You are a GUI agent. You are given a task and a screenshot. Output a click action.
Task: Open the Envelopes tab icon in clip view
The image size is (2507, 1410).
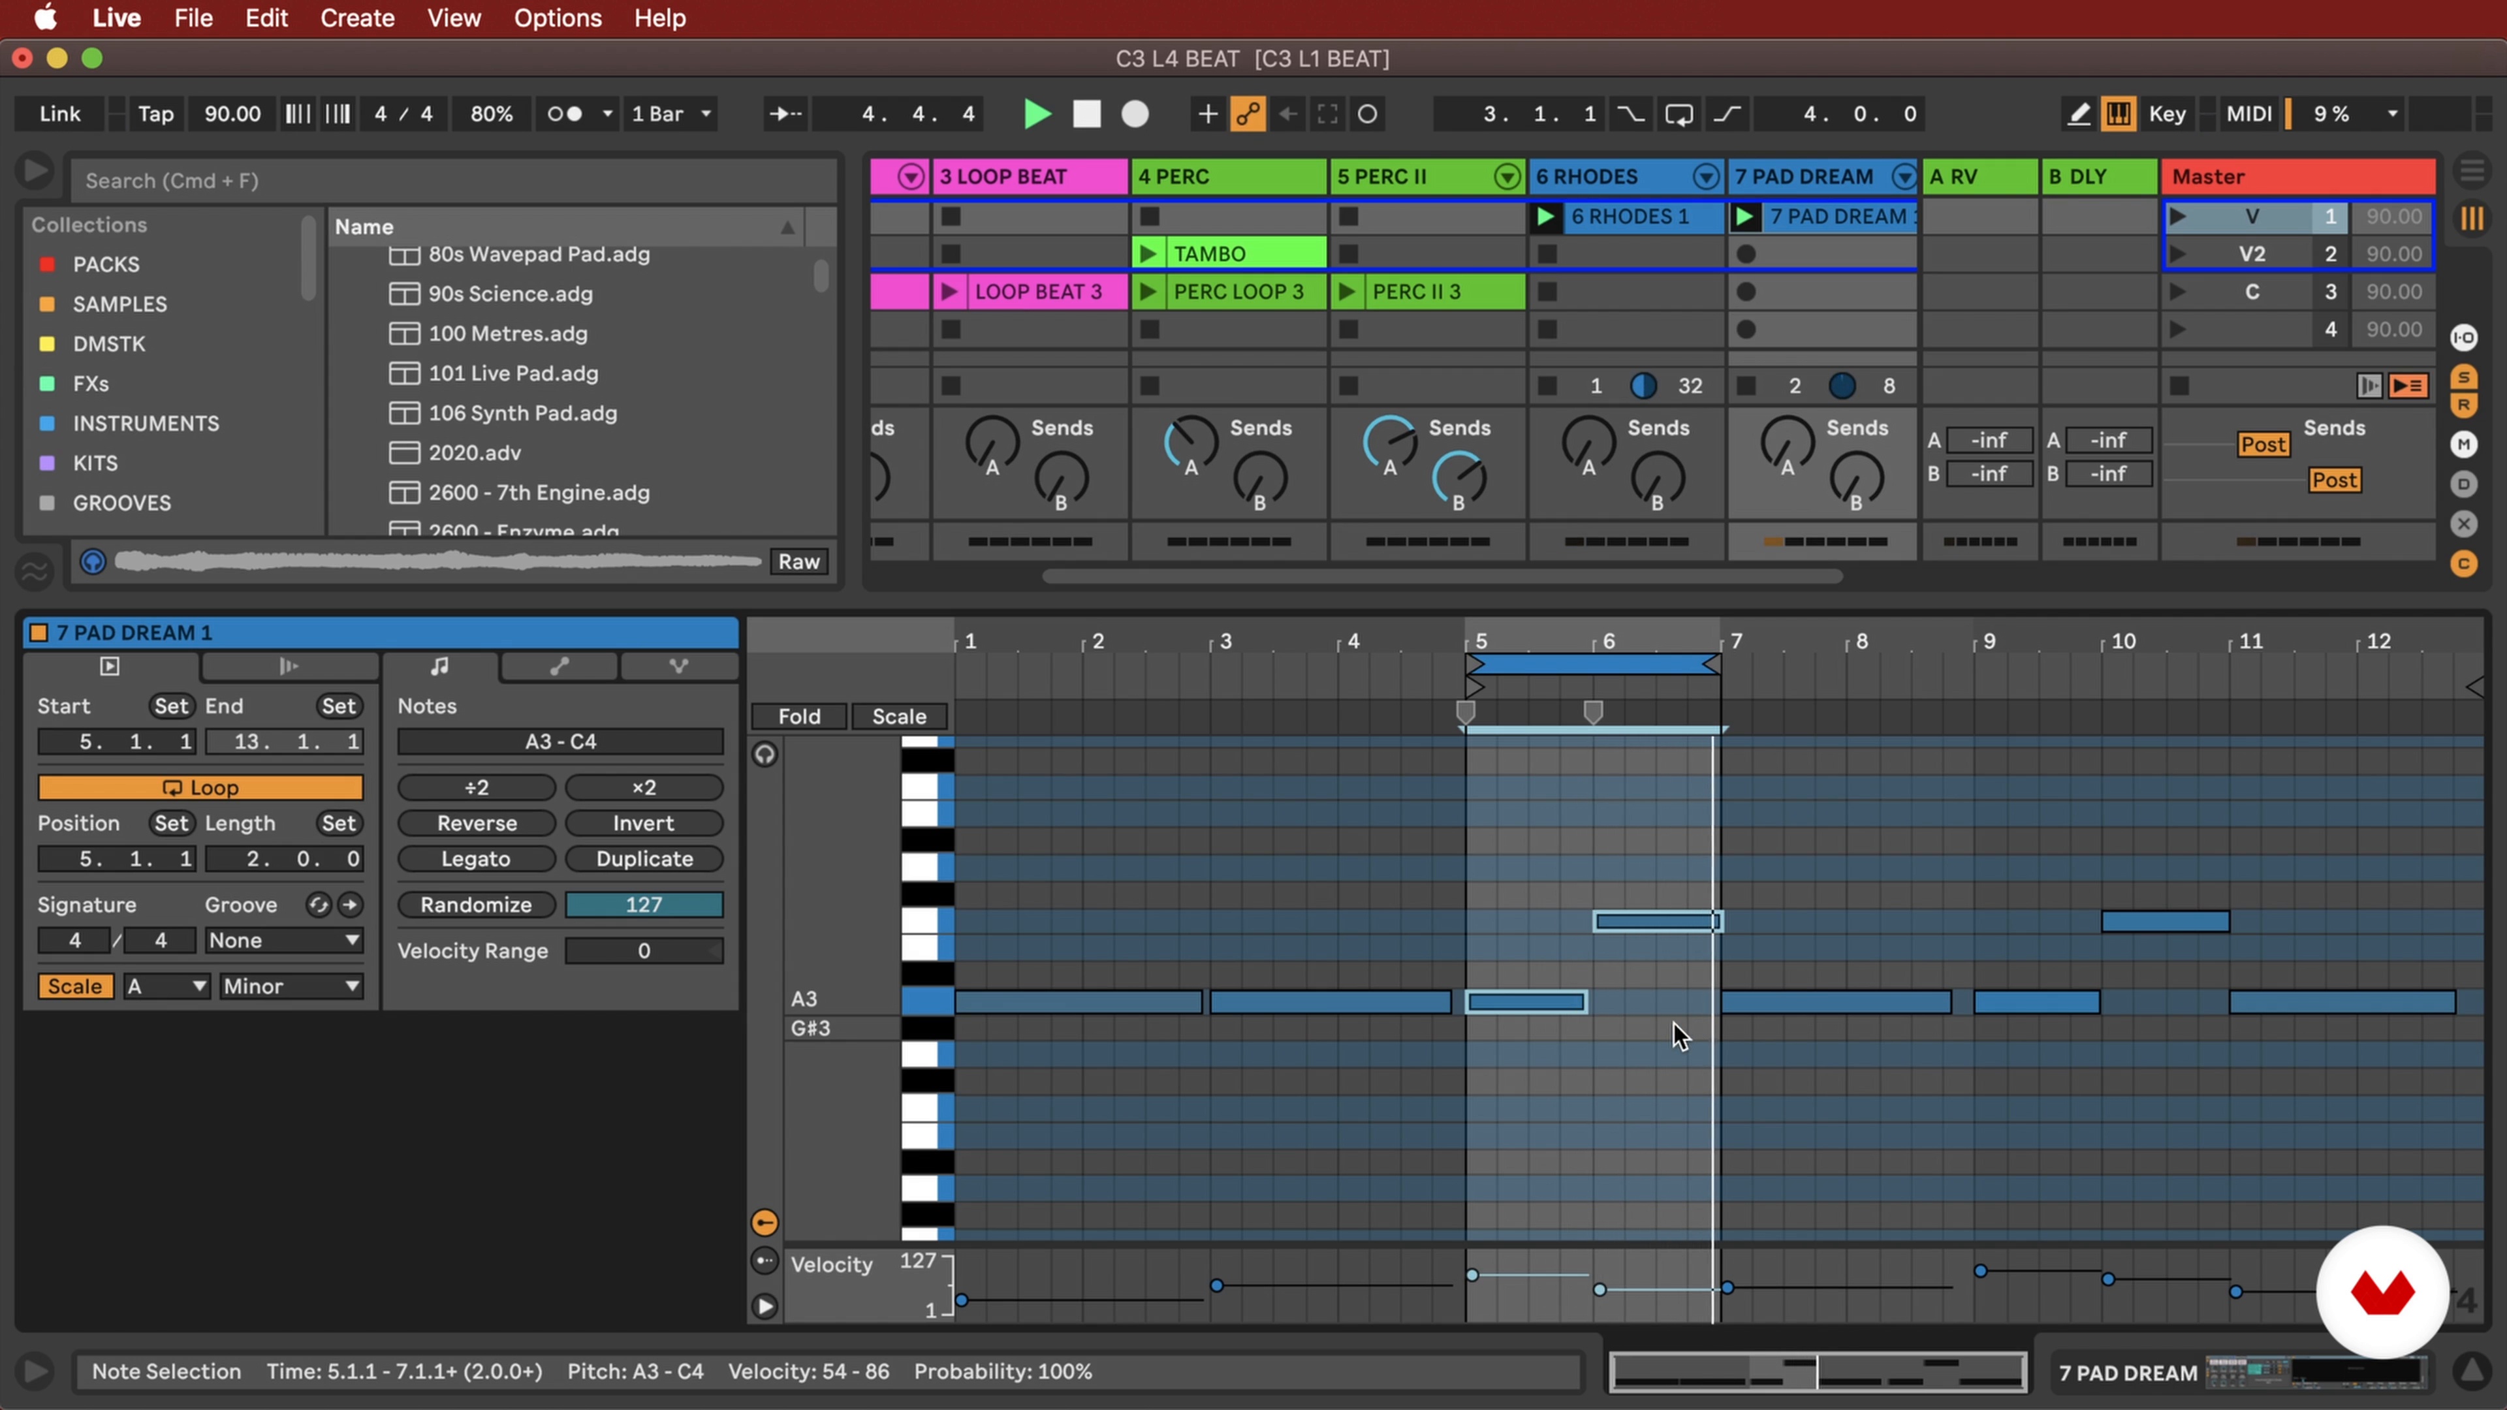click(560, 666)
